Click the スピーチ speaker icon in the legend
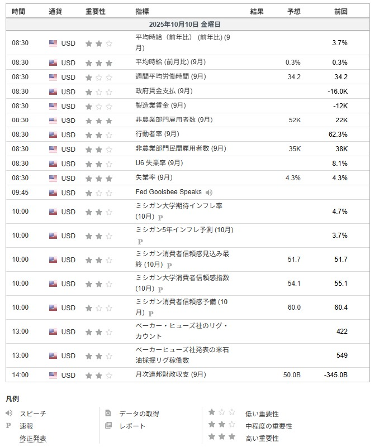The image size is (375, 447). click(9, 414)
